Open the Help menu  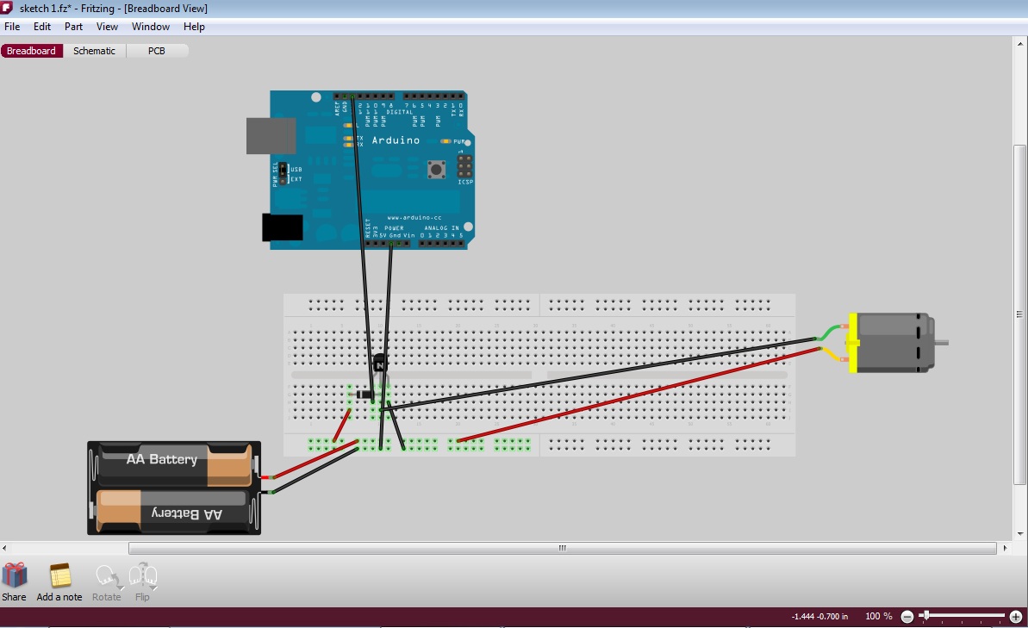coord(195,27)
